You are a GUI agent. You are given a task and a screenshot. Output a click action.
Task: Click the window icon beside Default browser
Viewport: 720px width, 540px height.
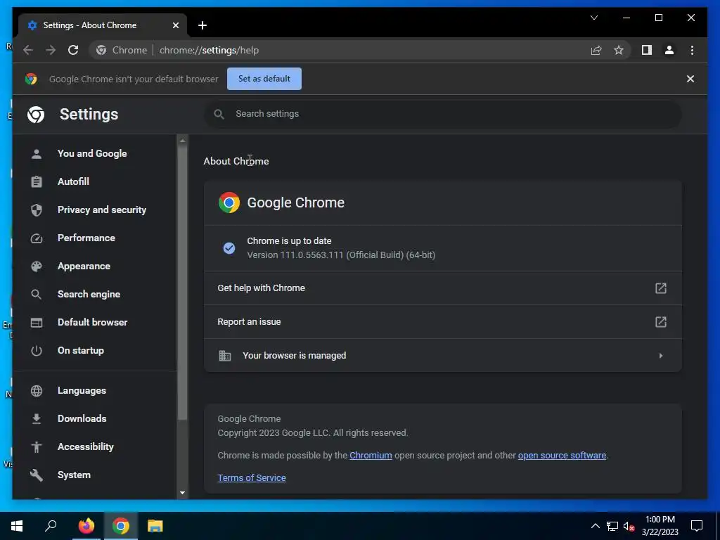click(37, 322)
